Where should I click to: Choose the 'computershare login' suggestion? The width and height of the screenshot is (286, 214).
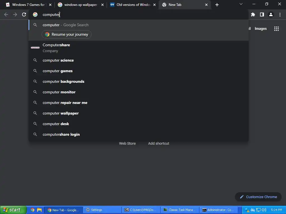(139, 134)
